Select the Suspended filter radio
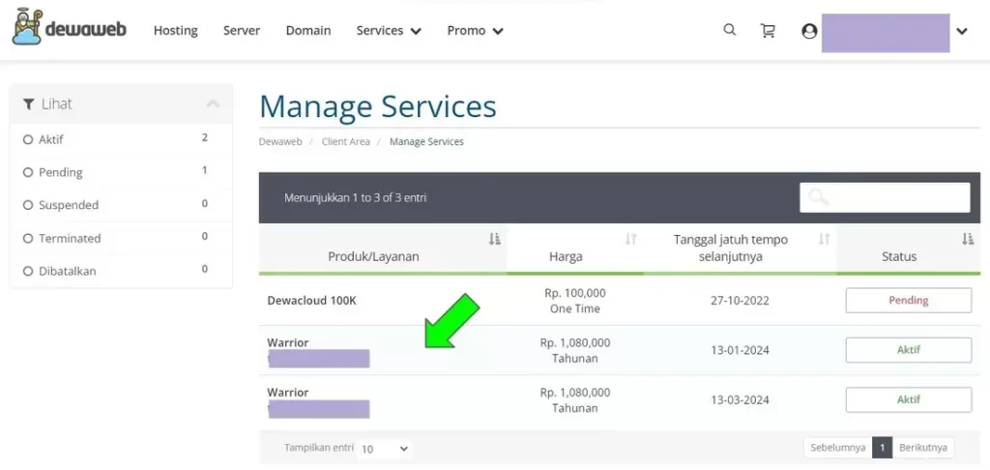The image size is (990, 470). point(28,205)
